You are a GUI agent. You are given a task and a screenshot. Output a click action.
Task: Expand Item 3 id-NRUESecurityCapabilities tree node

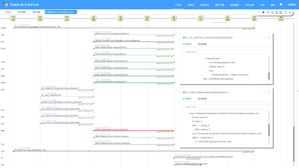coord(201,79)
